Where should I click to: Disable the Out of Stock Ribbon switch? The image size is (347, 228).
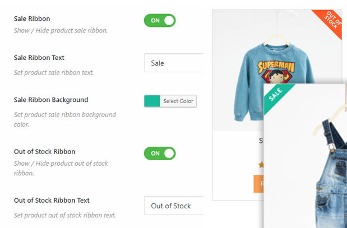coord(160,153)
